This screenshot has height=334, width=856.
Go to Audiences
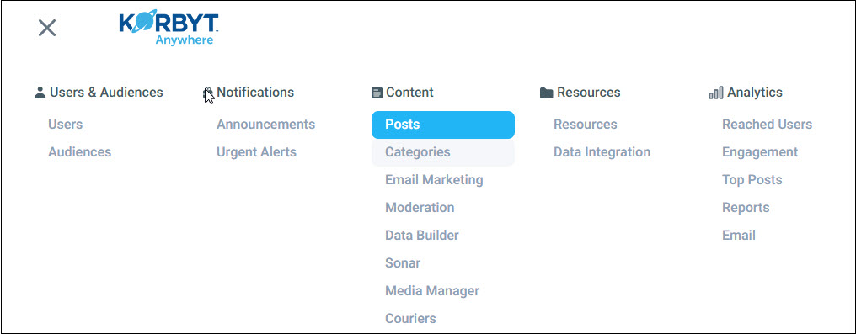click(x=80, y=152)
